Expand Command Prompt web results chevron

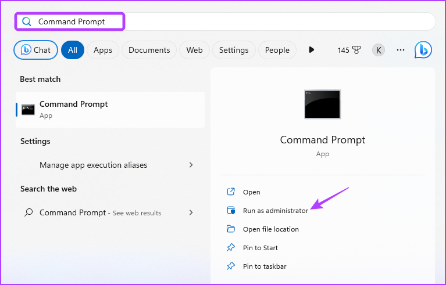tap(191, 212)
